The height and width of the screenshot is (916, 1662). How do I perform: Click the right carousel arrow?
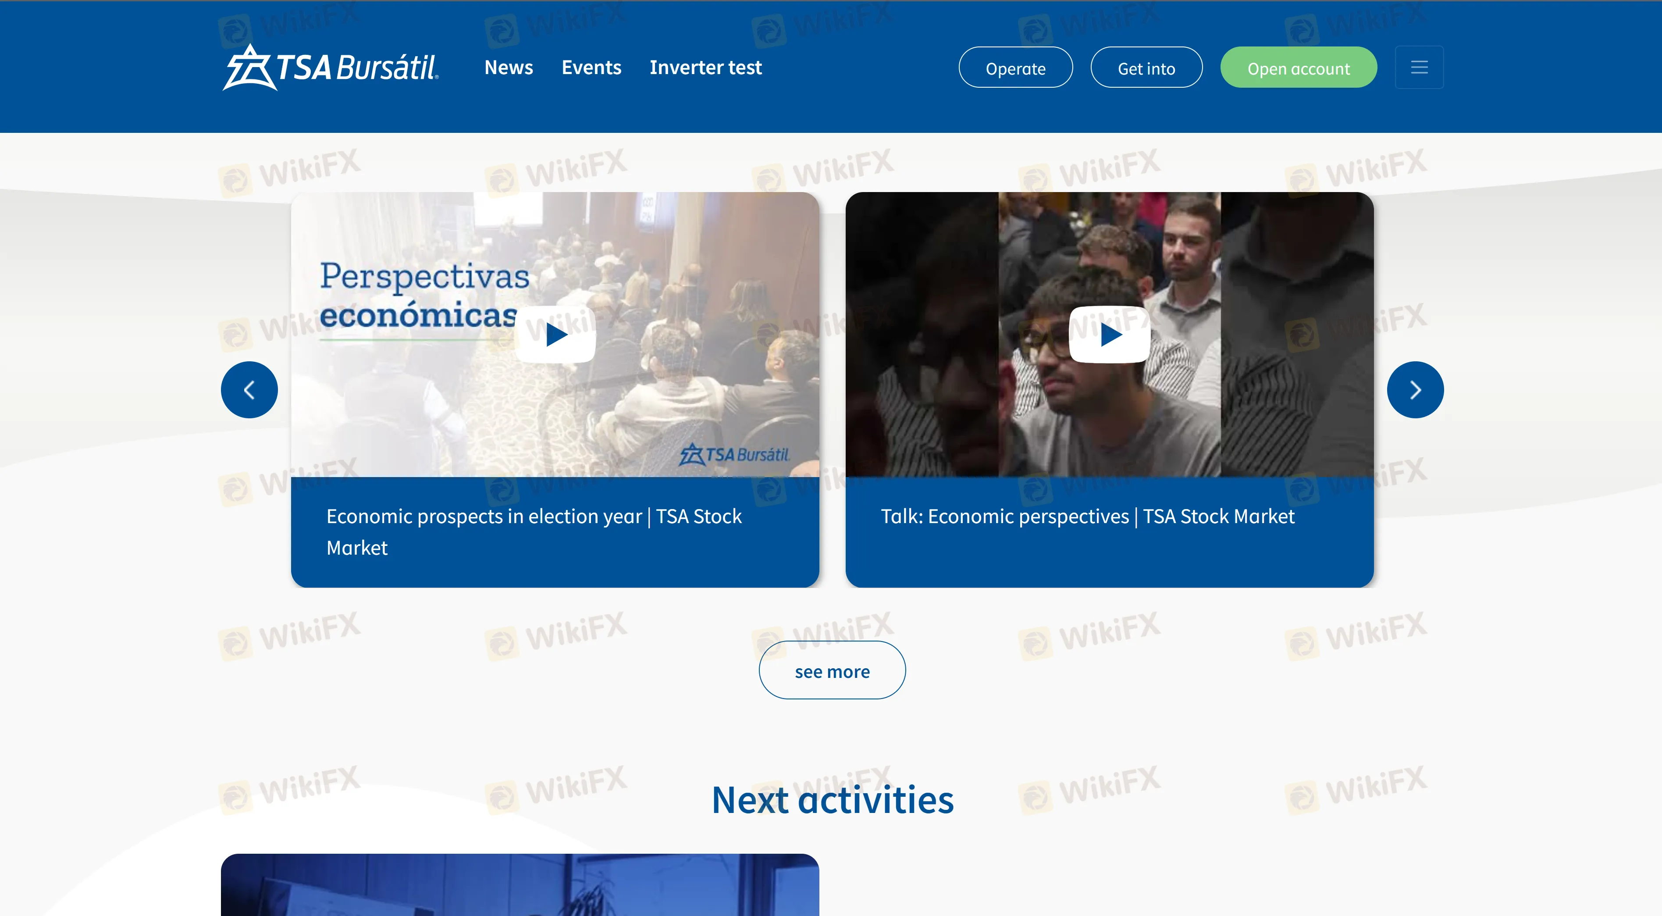coord(1416,389)
